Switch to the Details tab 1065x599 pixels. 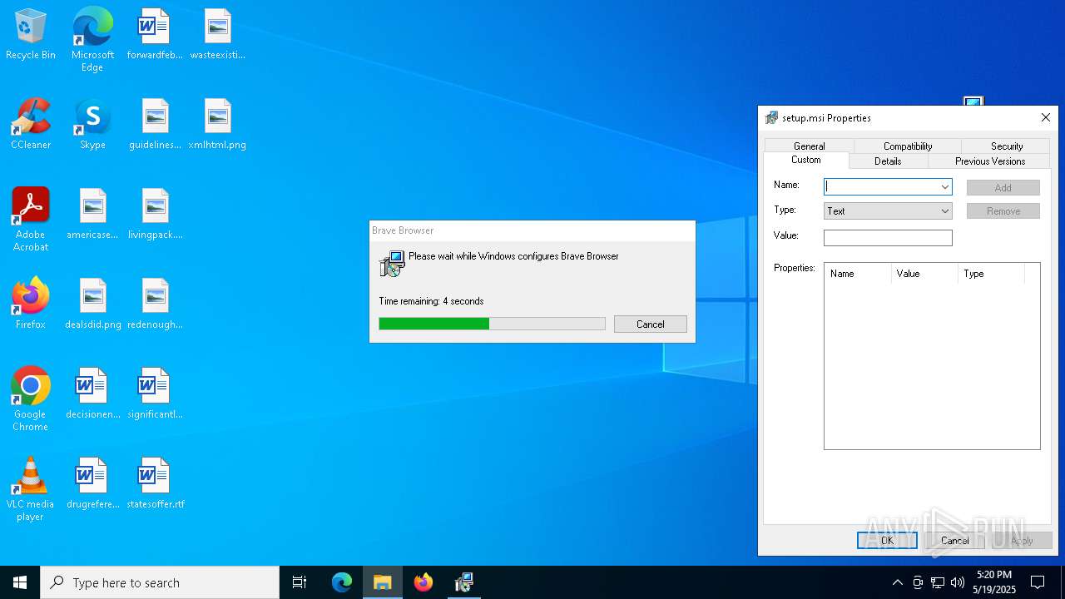pyautogui.click(x=888, y=161)
